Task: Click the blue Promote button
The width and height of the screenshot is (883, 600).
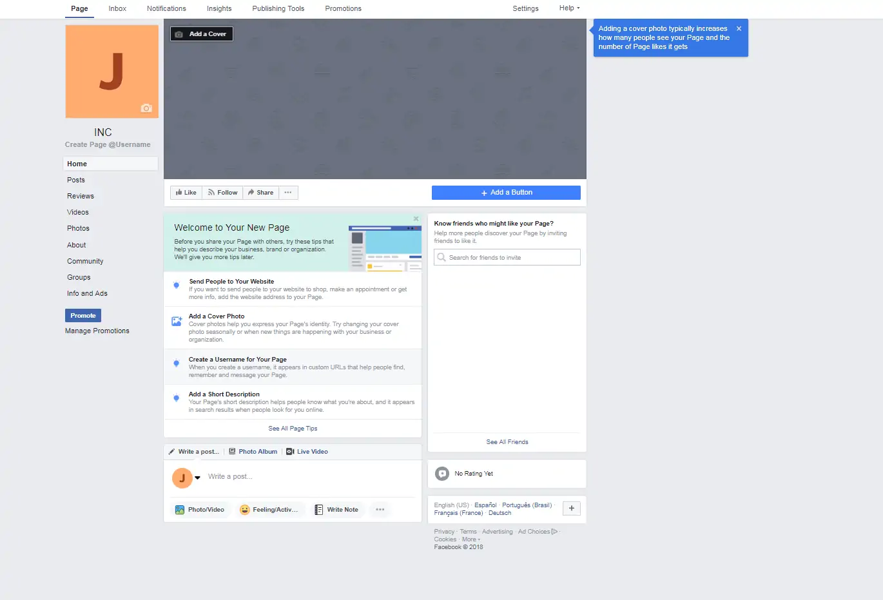Action: point(83,316)
